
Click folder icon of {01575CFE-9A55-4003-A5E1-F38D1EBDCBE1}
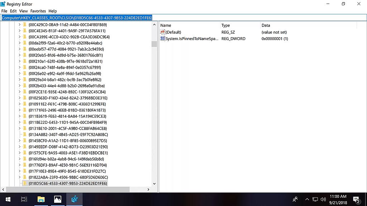(x=25, y=153)
